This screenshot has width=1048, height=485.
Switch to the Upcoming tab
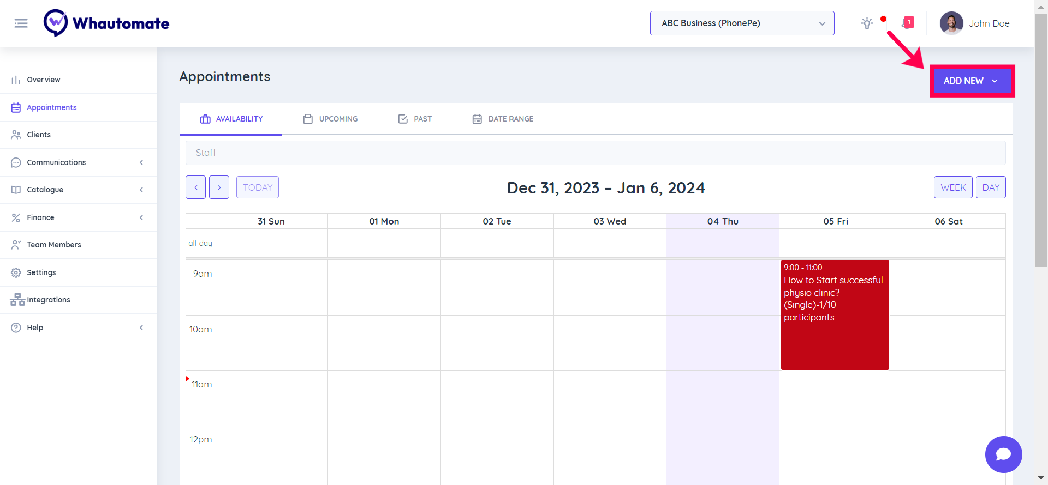331,119
